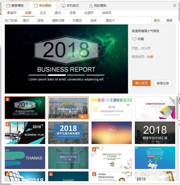The height and width of the screenshot is (185, 180).
Task: Open 我的模板 tab
Action: coord(98,6)
